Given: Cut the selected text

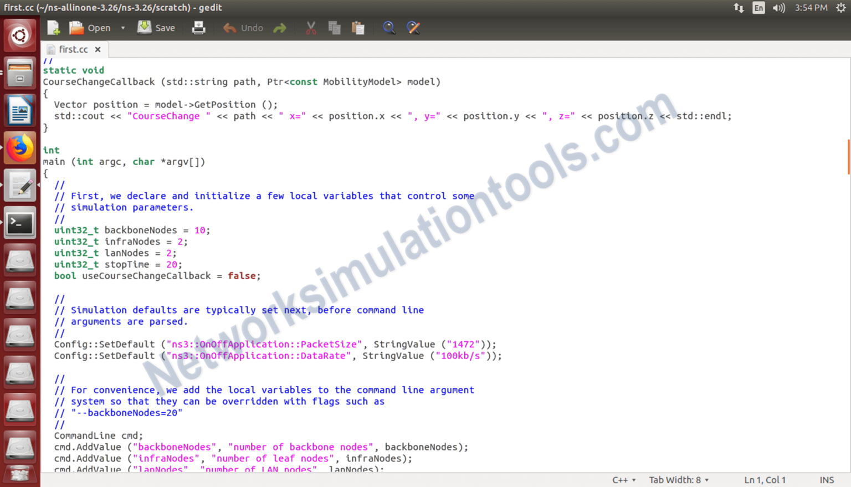Looking at the screenshot, I should tap(310, 27).
